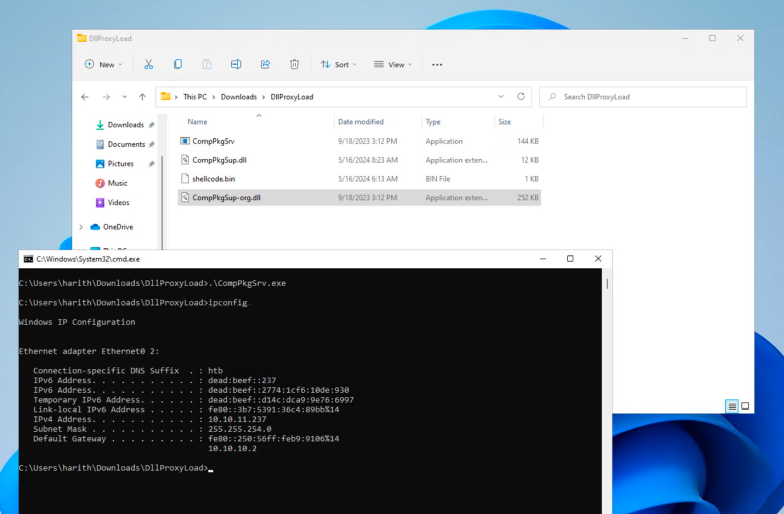Click the Copy icon in toolbar
This screenshot has height=514, width=784.
pos(178,65)
